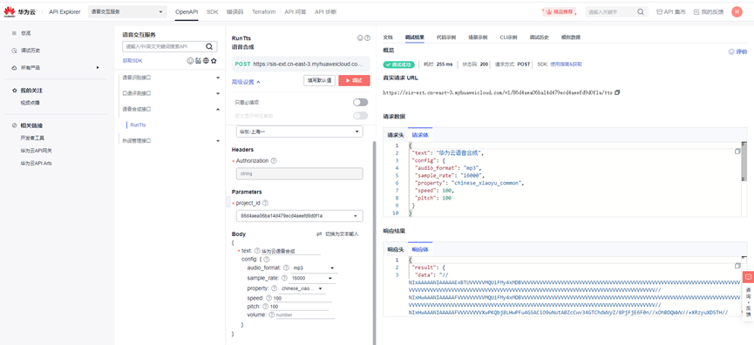
Task: Open the project_id dropdown
Action: (x=300, y=216)
